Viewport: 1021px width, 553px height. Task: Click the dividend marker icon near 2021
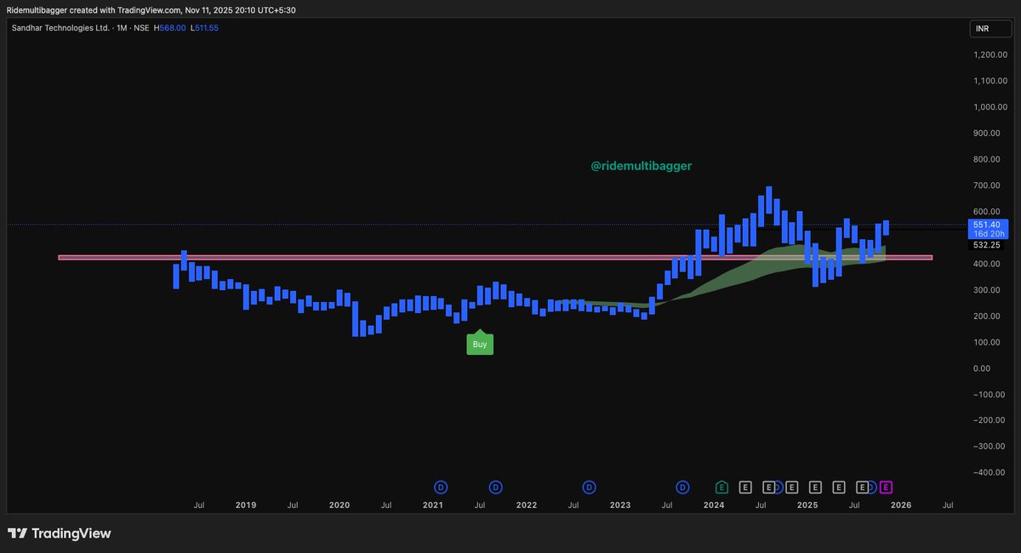(x=441, y=487)
